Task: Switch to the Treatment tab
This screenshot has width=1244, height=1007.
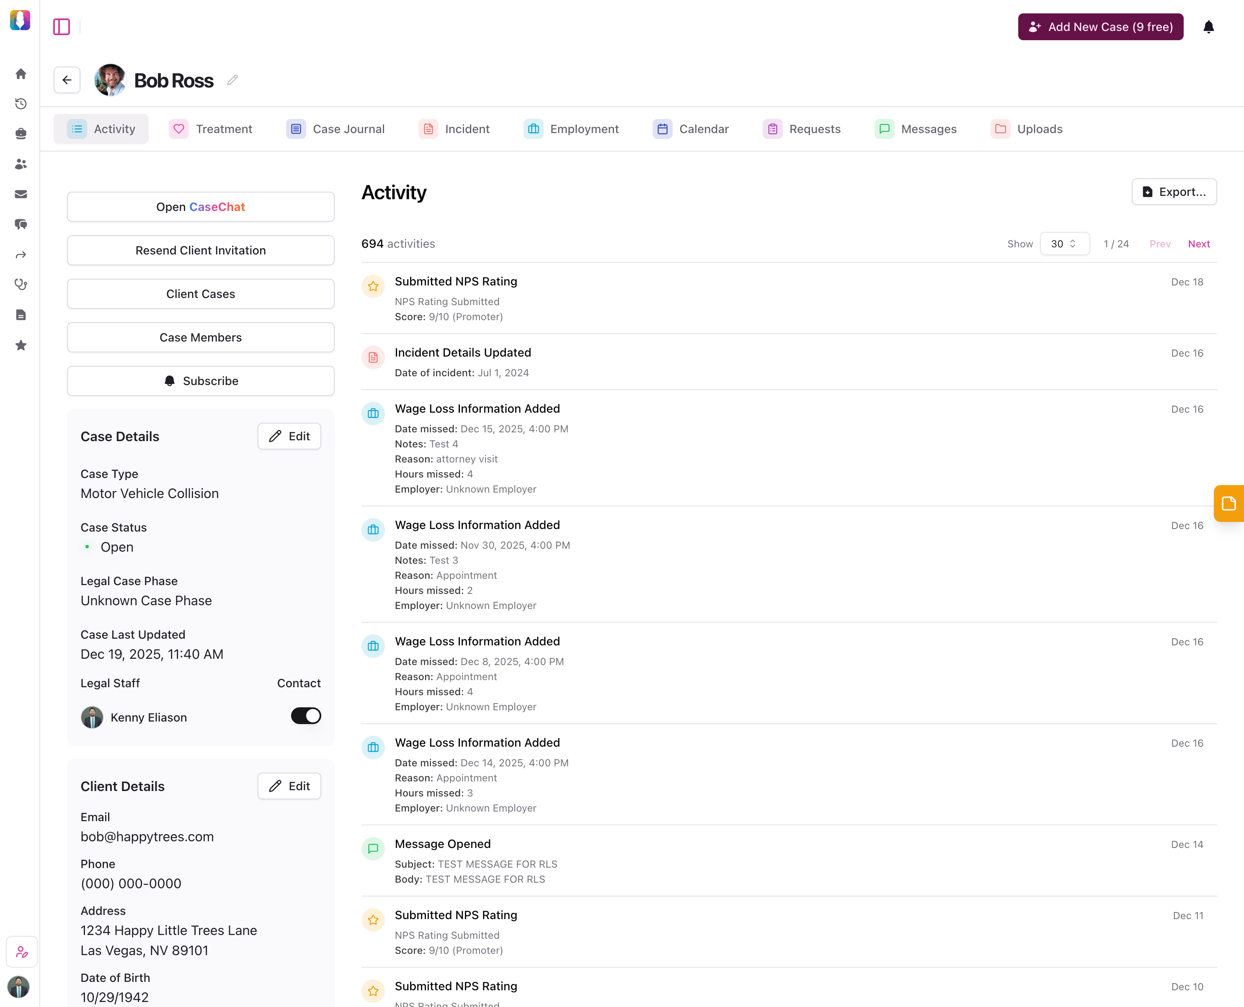Action: (x=211, y=129)
